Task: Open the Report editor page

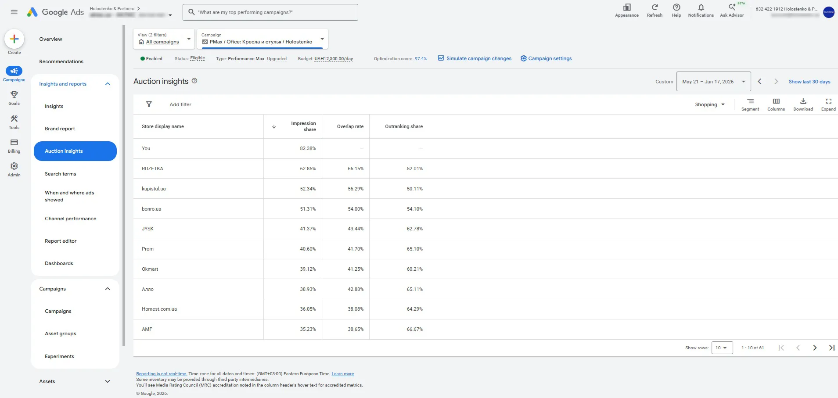Action: (x=61, y=241)
